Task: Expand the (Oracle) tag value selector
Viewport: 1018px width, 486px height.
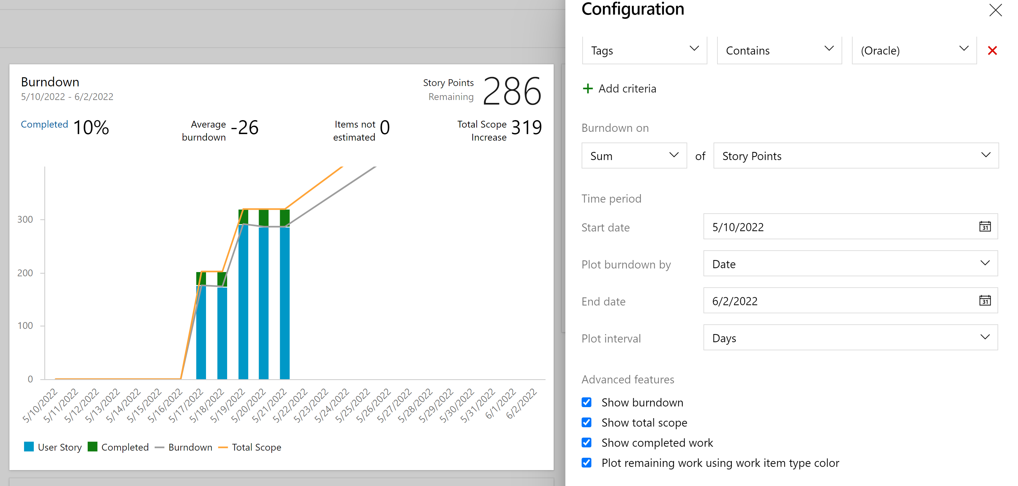Action: point(914,50)
